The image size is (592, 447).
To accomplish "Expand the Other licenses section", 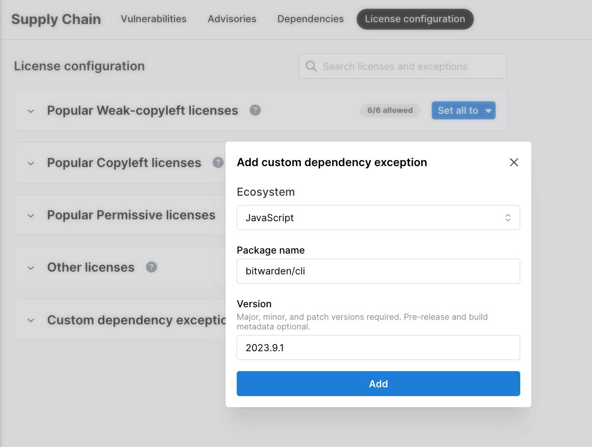I will pos(31,267).
